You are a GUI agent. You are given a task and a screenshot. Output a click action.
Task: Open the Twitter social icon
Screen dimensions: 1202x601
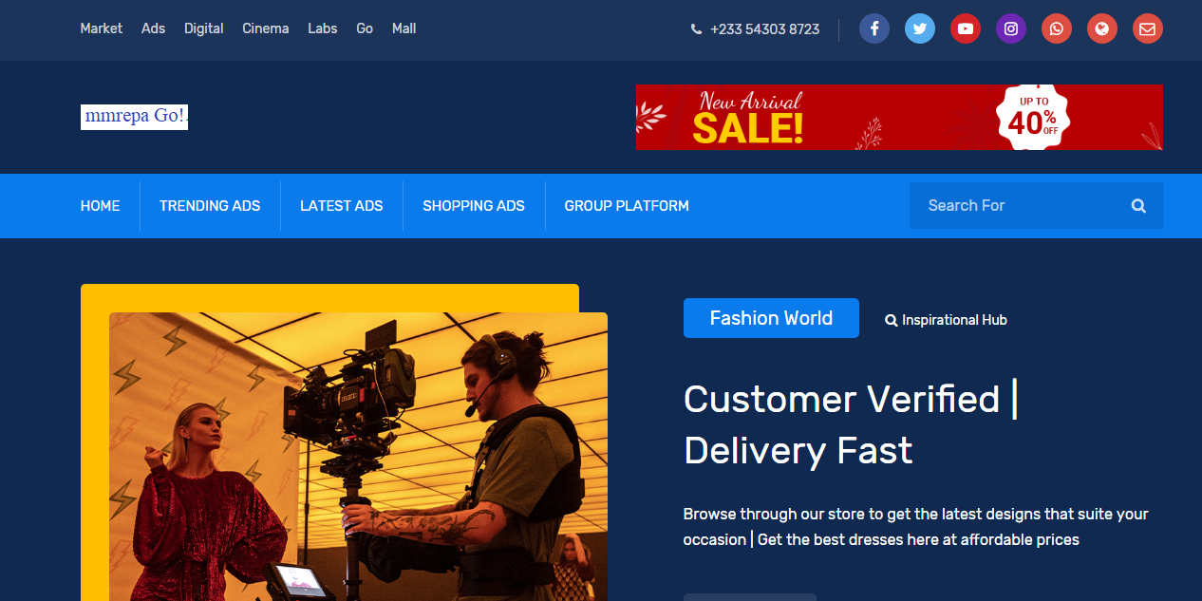pyautogui.click(x=919, y=28)
